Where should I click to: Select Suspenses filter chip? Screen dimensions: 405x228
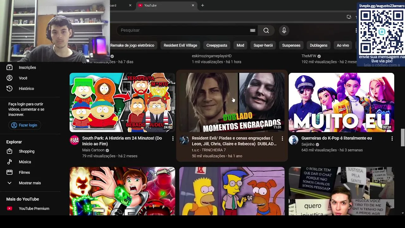pyautogui.click(x=291, y=45)
